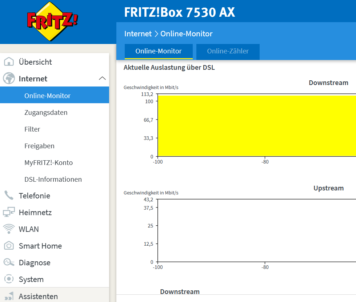The height and width of the screenshot is (302, 356).
Task: Click the Downstream legend label at bottom
Action: pos(180,291)
